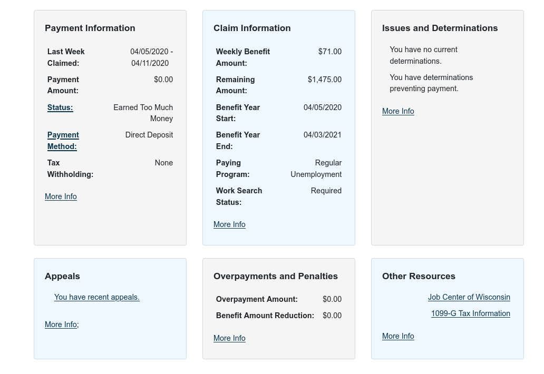Open the Payment Method link
The image size is (544, 374).
tap(63, 141)
